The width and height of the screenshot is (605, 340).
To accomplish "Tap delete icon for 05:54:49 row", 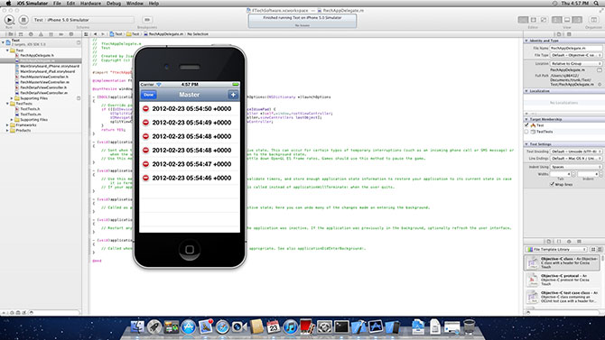I will [145, 123].
